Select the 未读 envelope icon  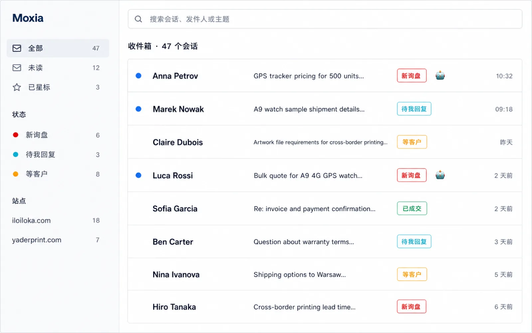[x=17, y=68]
